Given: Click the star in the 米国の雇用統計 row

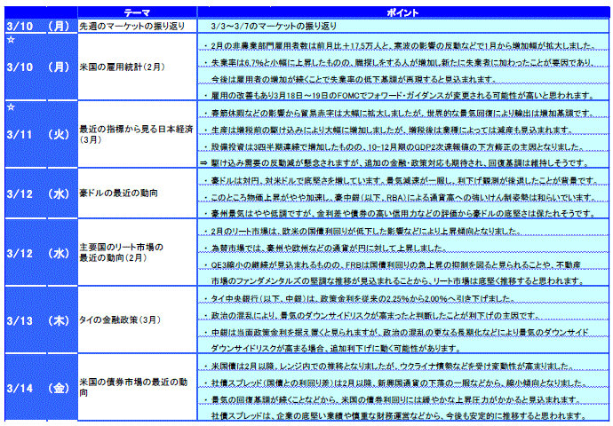Looking at the screenshot, I should tap(10, 39).
